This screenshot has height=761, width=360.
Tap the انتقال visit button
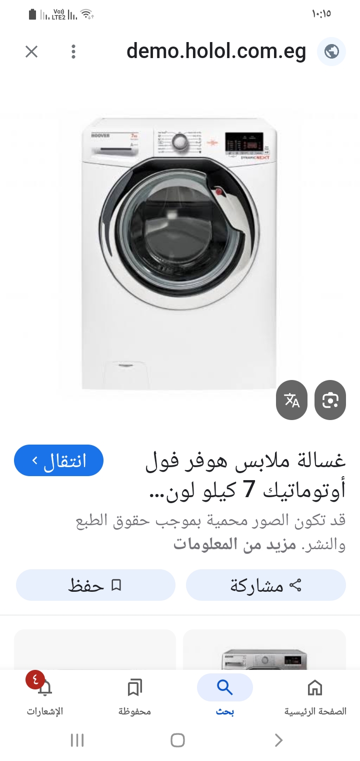coord(58,460)
